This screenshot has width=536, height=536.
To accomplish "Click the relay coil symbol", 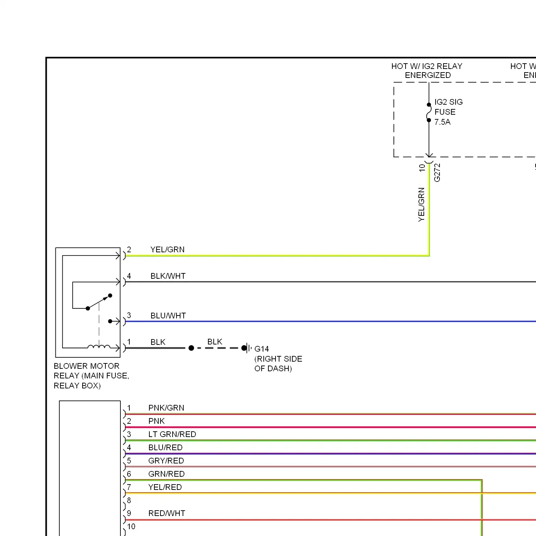I will (99, 346).
